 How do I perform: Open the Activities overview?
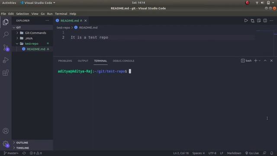(x=9, y=3)
